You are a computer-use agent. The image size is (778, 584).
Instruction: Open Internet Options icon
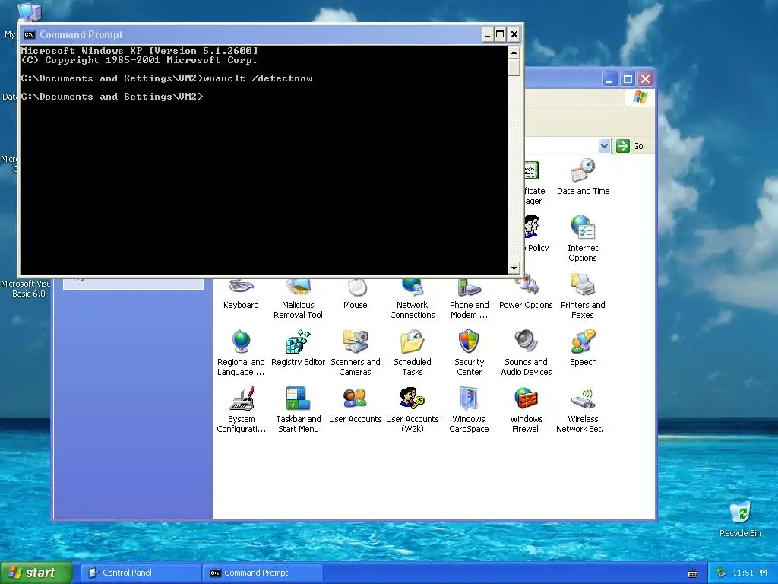[583, 239]
